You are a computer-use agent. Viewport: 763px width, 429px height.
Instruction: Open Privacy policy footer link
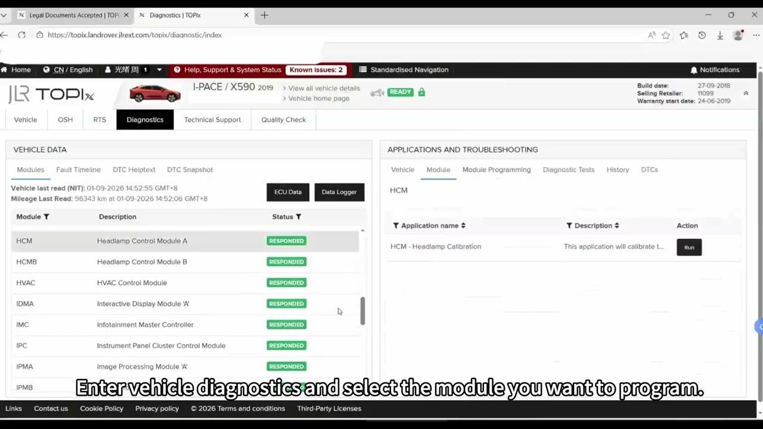(x=157, y=409)
